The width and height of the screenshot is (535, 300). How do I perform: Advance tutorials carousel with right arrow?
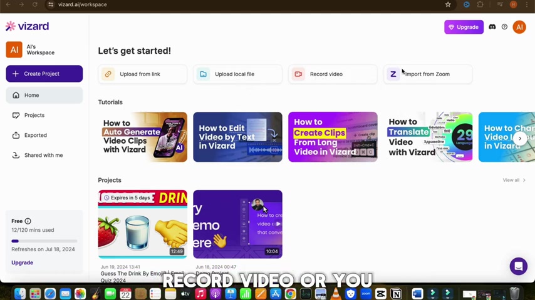click(x=520, y=139)
